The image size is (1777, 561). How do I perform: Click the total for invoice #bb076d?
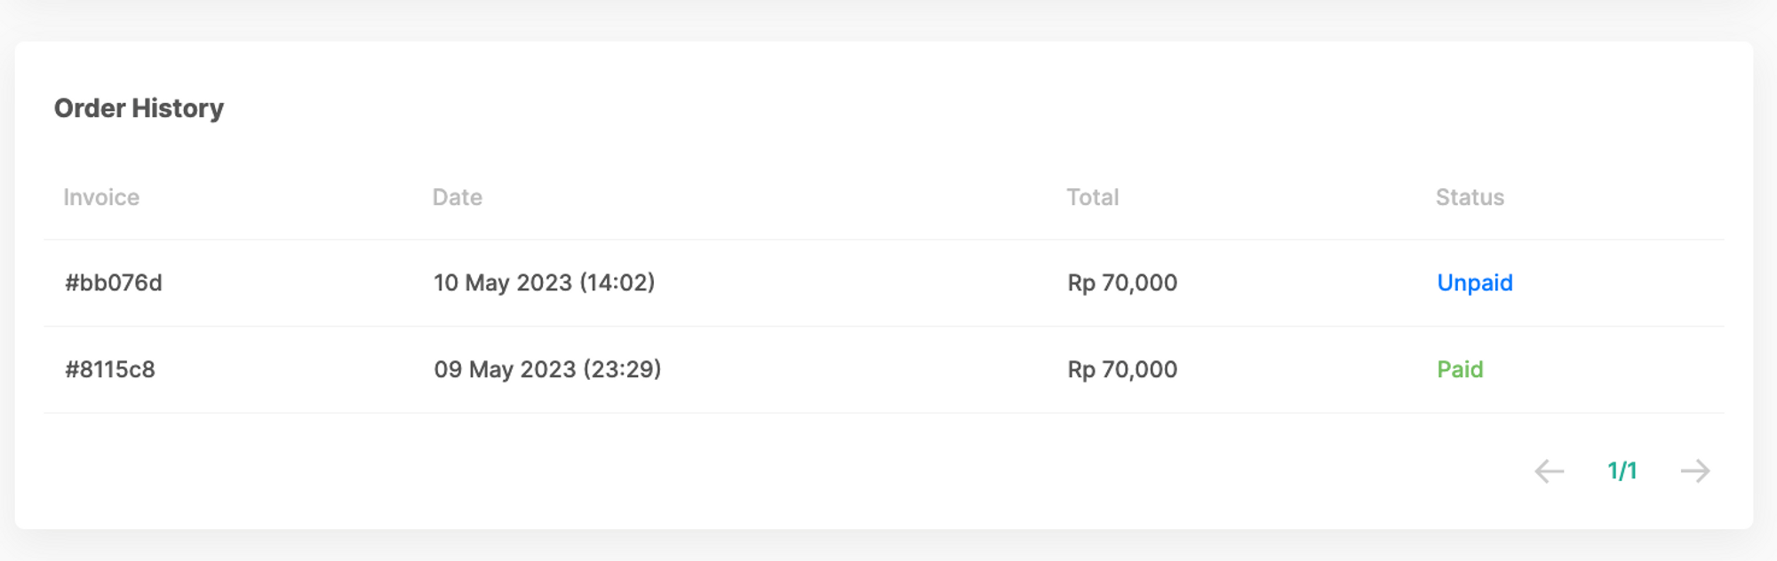click(x=1122, y=282)
